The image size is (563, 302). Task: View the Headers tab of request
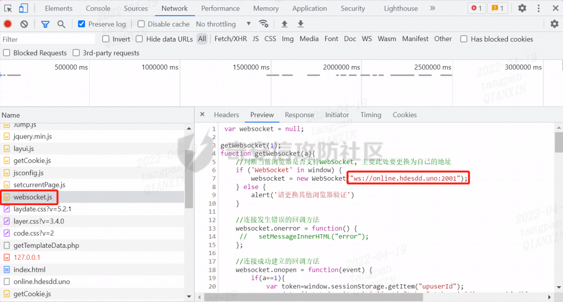click(226, 115)
